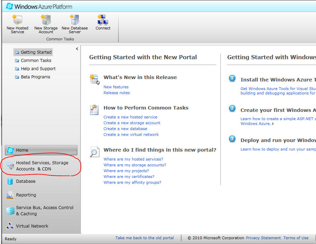316x244 pixels.
Task: Open the Reporting navigation section
Action: click(41, 195)
